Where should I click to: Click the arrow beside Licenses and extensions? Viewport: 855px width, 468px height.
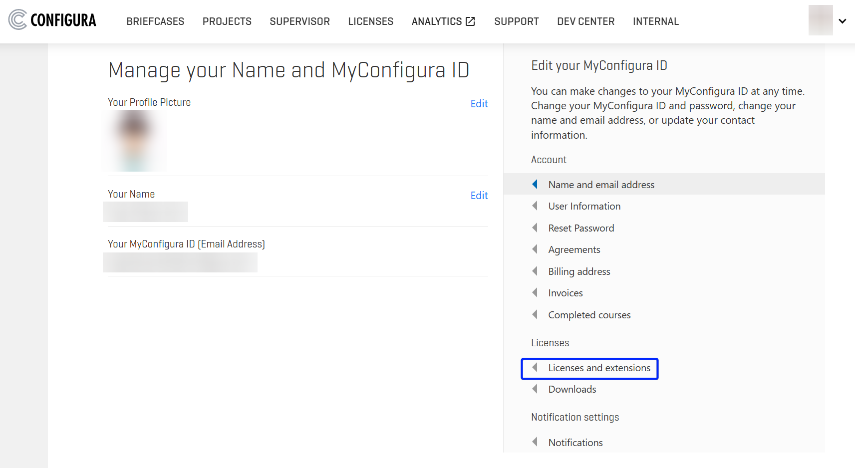coord(535,367)
